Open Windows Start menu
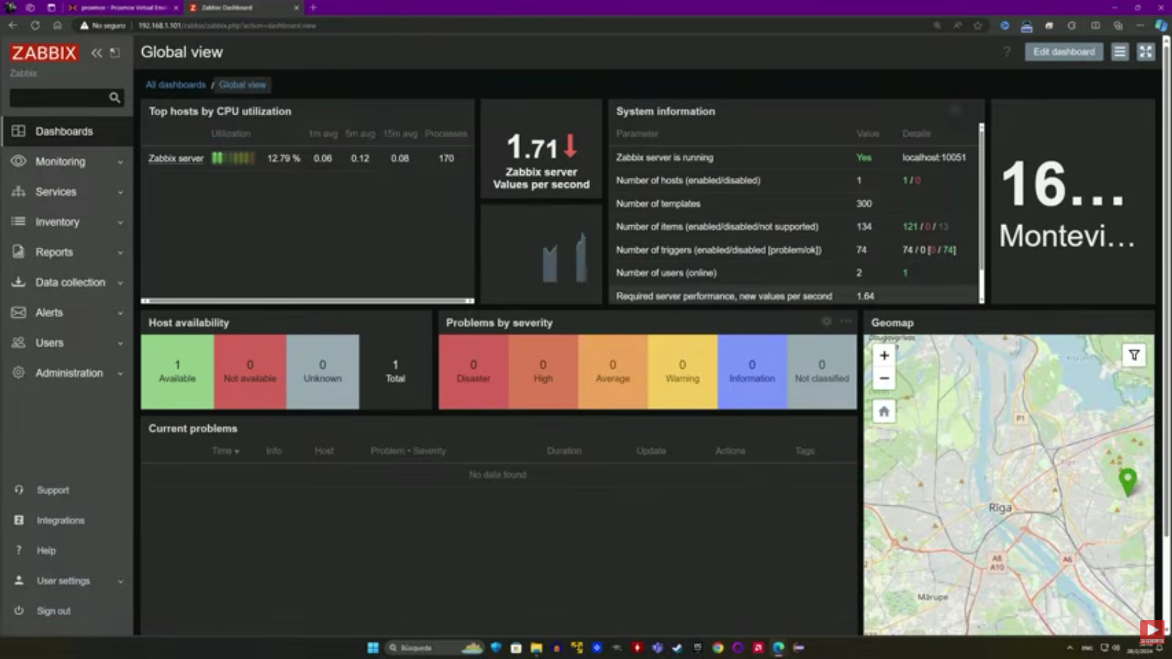The image size is (1172, 659). pos(373,647)
